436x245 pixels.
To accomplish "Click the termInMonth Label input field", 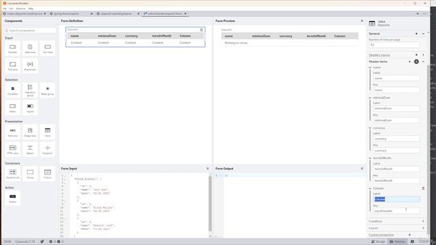I will (x=396, y=169).
